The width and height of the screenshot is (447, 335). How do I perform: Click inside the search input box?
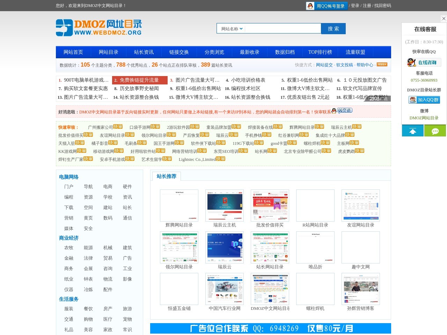283,28
